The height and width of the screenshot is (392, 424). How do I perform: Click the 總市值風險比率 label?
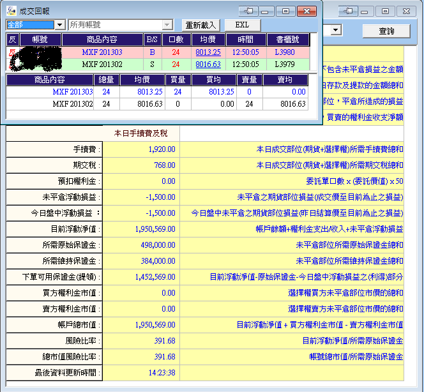(x=72, y=357)
